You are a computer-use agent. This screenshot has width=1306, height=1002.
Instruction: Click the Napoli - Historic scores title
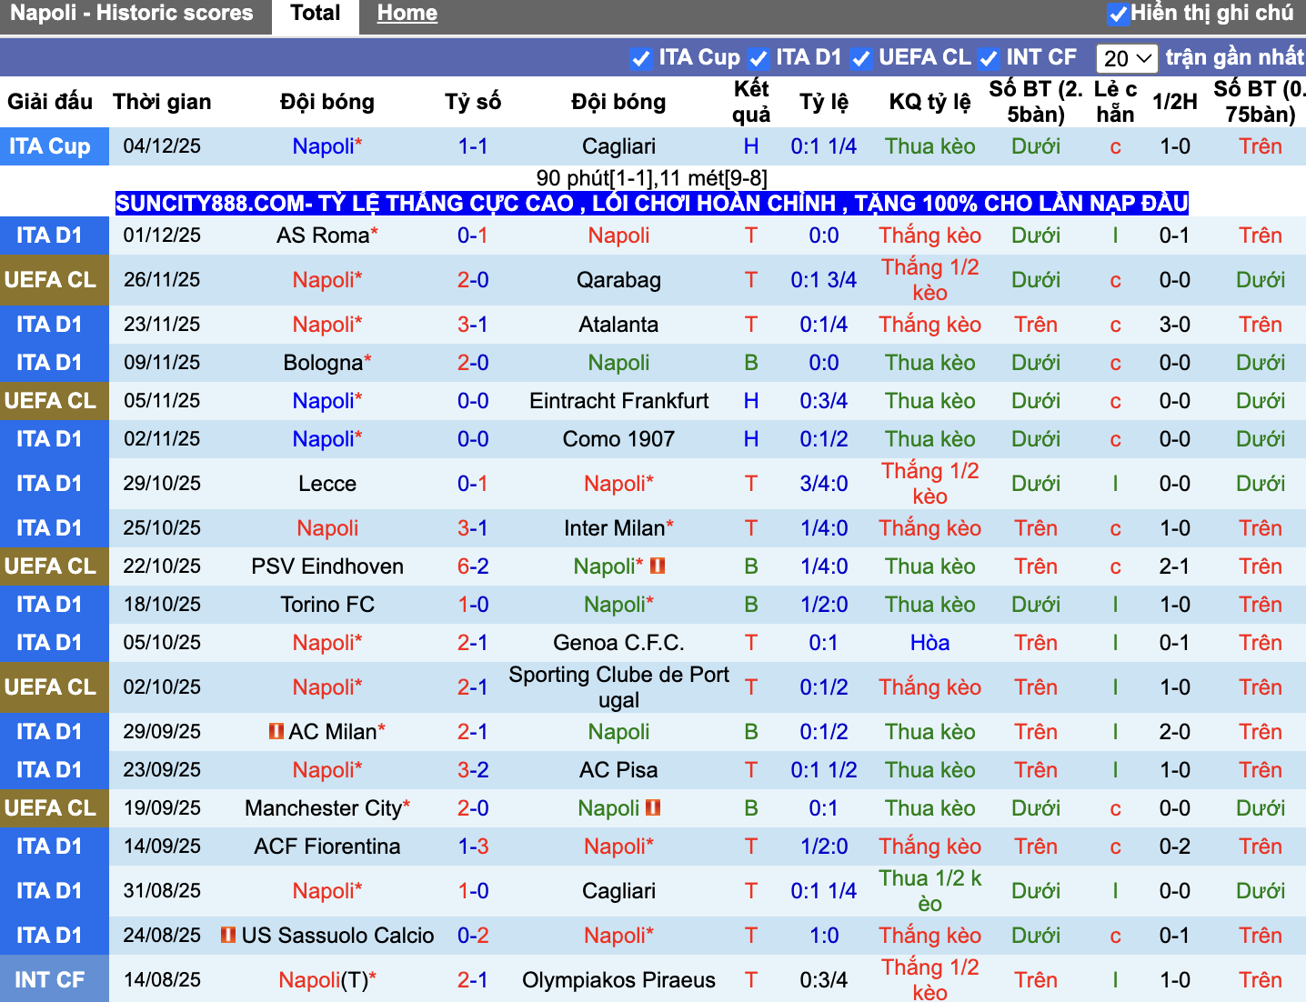point(132,14)
